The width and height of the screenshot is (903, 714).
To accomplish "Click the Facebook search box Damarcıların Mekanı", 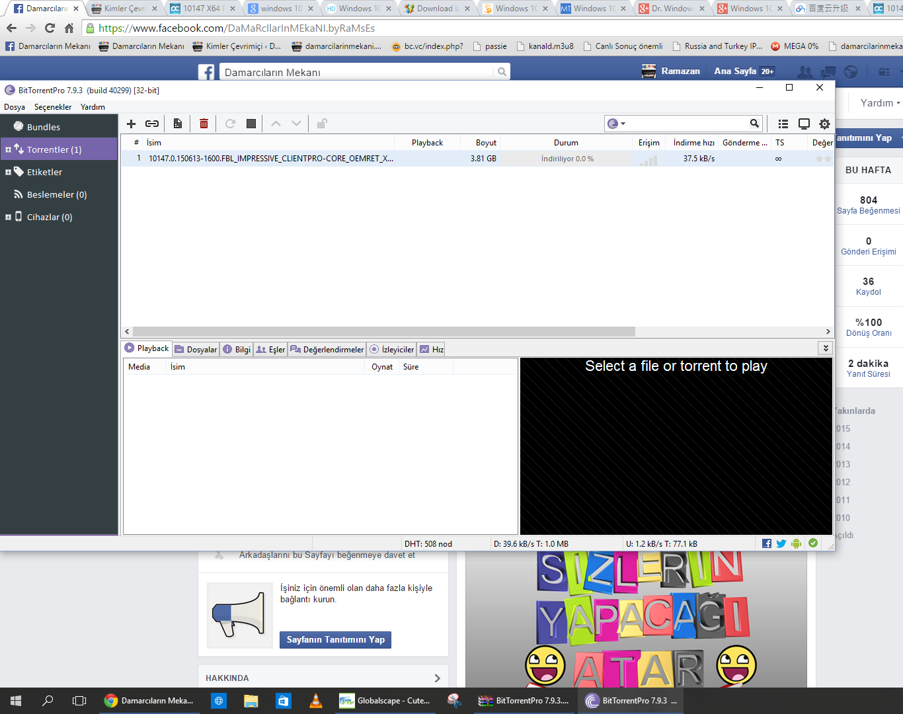I will pos(357,72).
